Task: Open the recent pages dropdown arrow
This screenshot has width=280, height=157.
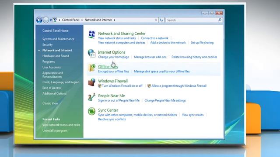Action: 51,20
